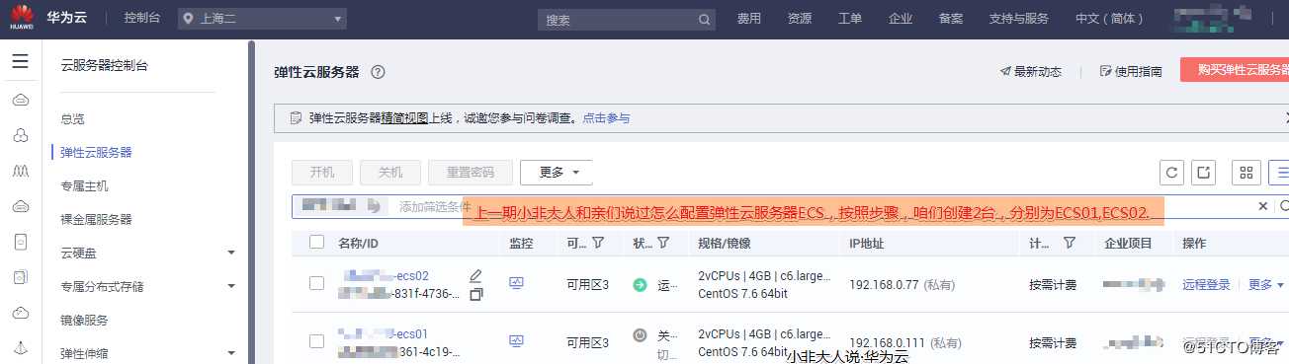
Task: Open the 费用 top menu
Action: click(749, 19)
